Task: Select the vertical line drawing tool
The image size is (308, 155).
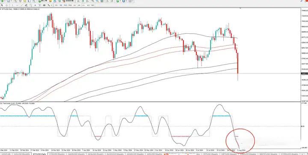Action: pyautogui.click(x=12, y=5)
